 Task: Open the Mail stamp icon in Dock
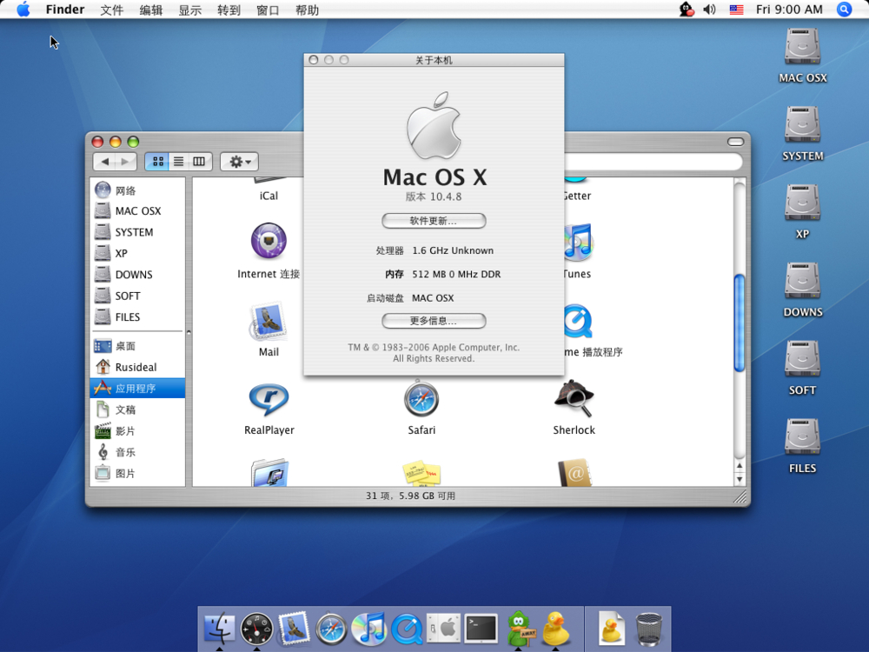294,629
